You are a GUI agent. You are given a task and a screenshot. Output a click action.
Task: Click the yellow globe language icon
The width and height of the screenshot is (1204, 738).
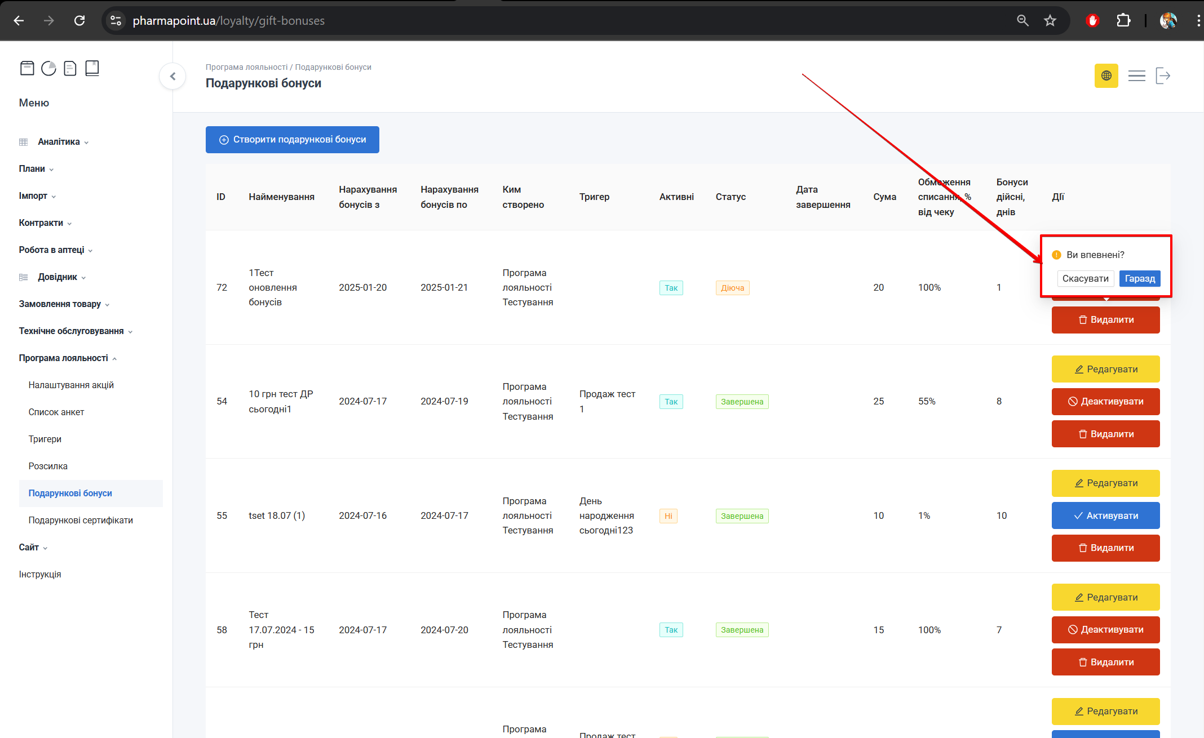coord(1106,75)
